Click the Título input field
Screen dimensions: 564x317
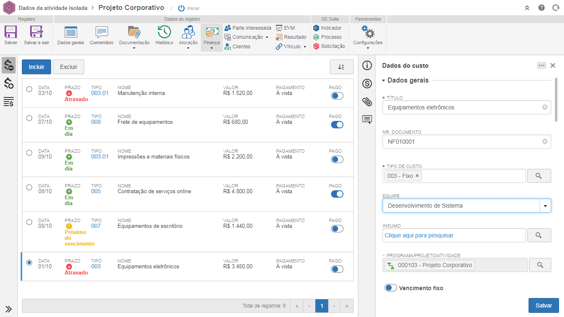pos(467,107)
